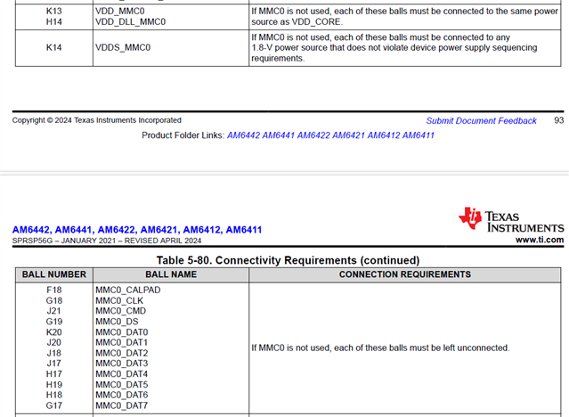
Task: Click ball number H17
Action: click(x=54, y=374)
